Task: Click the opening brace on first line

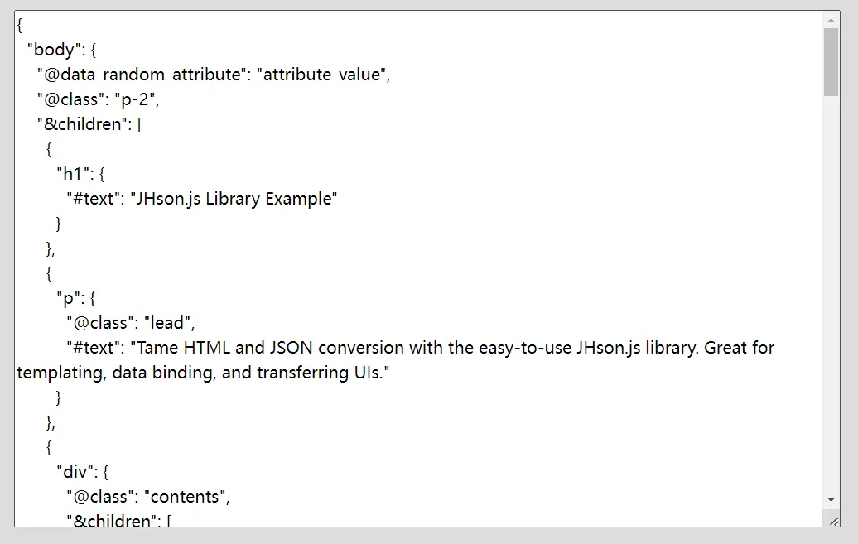Action: tap(20, 25)
